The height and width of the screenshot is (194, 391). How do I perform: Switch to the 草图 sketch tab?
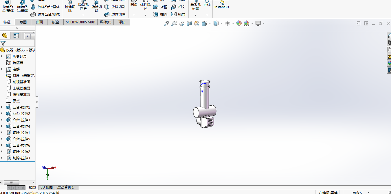23,22
